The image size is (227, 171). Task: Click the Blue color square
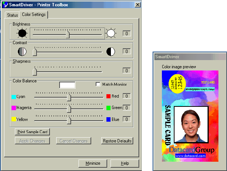pyautogui.click(x=108, y=119)
